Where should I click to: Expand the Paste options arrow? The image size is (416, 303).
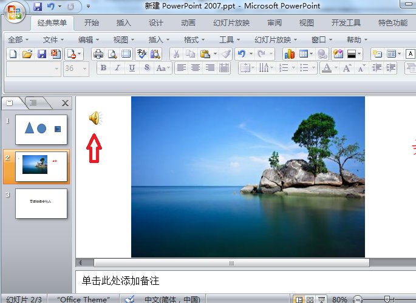215,54
